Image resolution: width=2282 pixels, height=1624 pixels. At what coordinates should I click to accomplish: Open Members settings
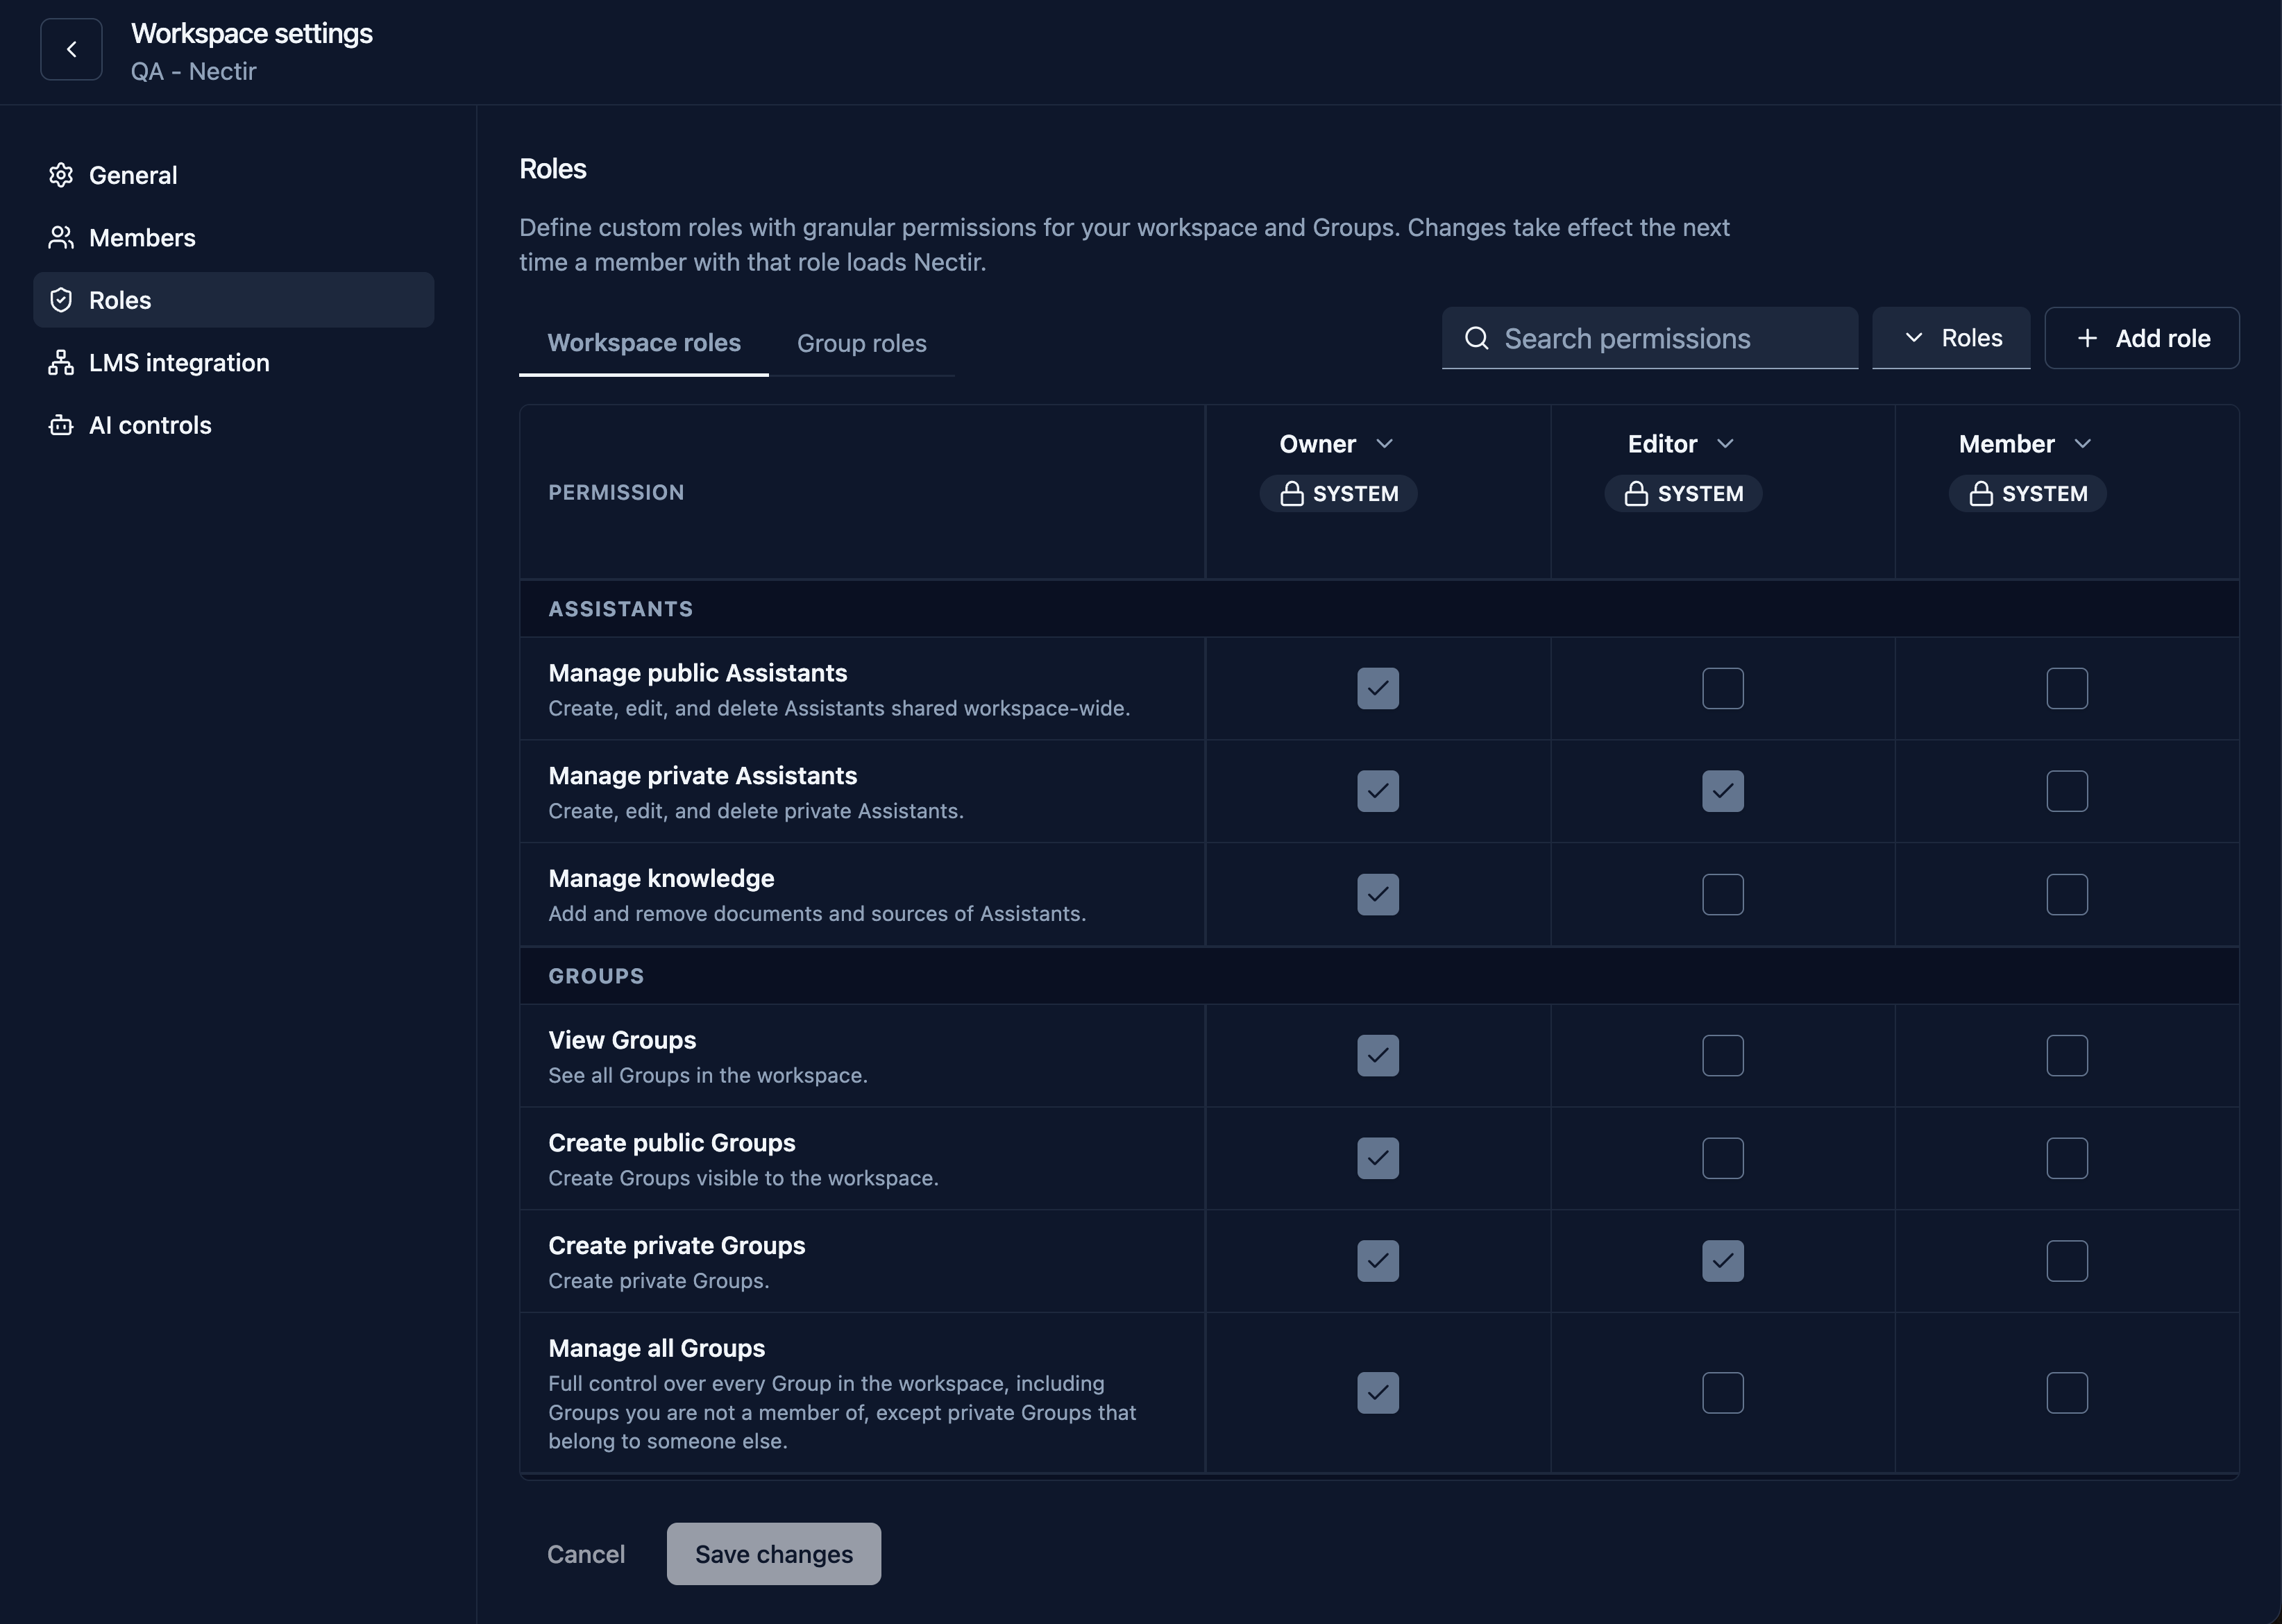[234, 238]
